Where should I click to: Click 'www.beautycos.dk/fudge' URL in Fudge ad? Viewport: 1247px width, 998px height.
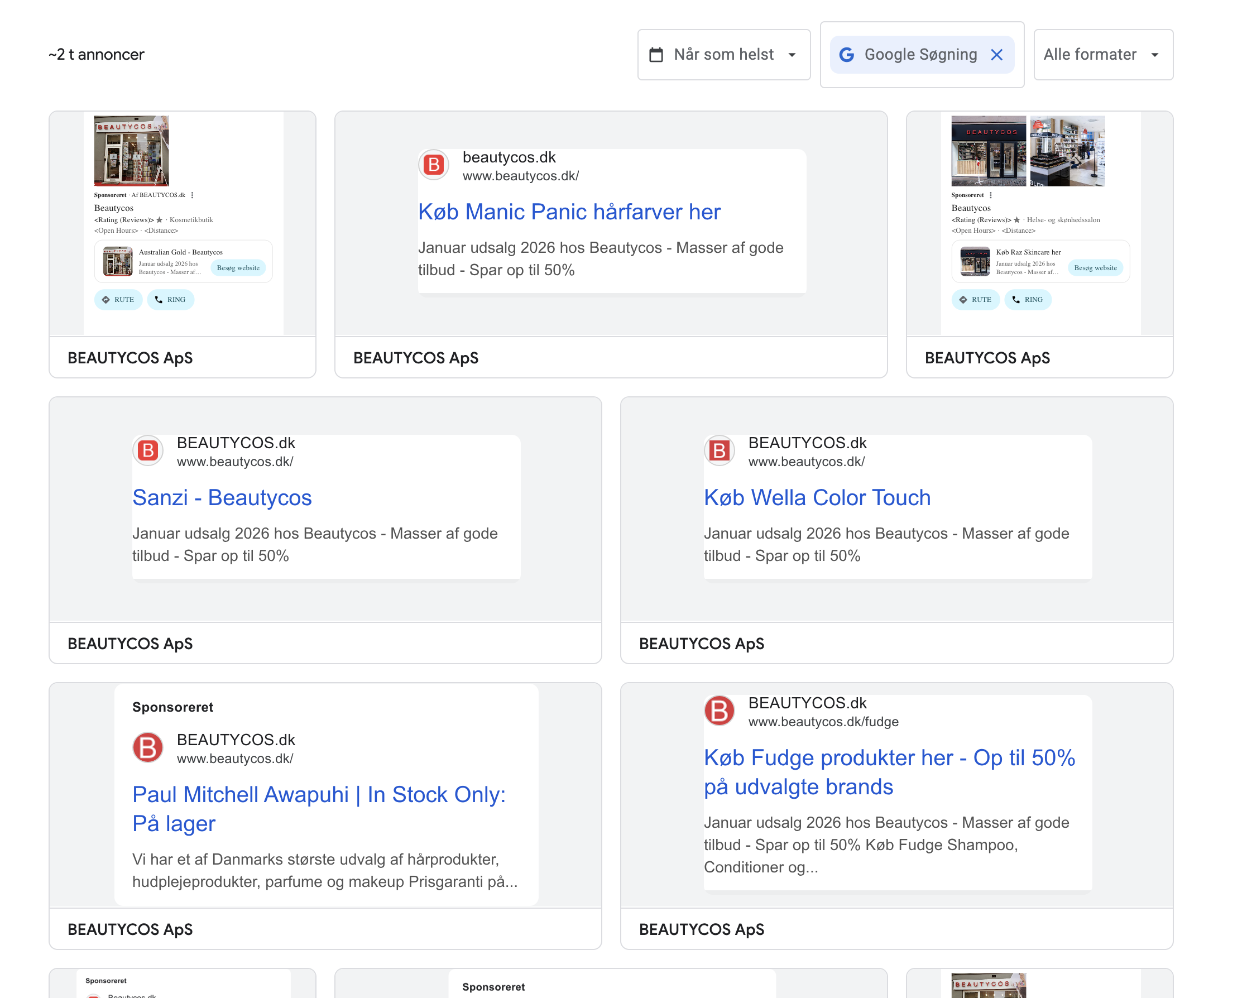823,722
